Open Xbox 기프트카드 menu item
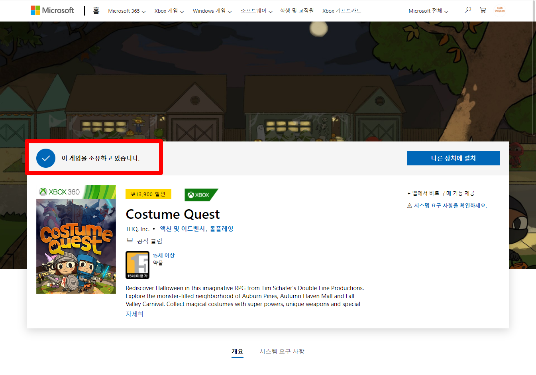Image resolution: width=536 pixels, height=375 pixels. tap(342, 11)
